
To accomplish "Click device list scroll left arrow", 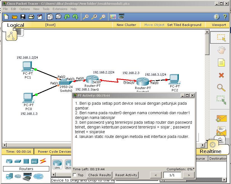I will [x=54, y=175].
